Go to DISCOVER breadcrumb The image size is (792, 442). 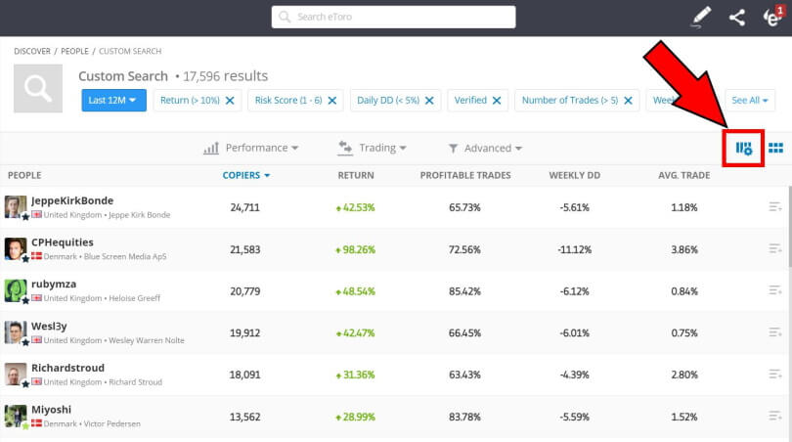click(32, 51)
